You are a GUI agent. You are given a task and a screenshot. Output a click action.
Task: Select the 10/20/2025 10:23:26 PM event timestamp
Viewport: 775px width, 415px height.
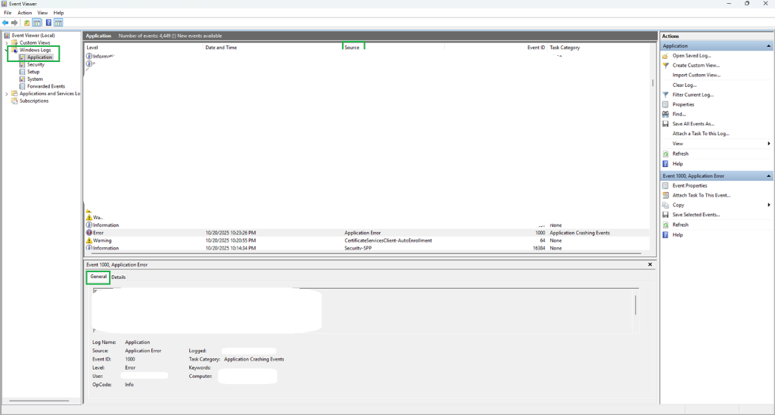[x=231, y=232]
